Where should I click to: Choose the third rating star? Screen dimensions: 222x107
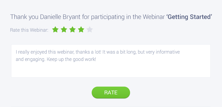pyautogui.click(x=72, y=30)
